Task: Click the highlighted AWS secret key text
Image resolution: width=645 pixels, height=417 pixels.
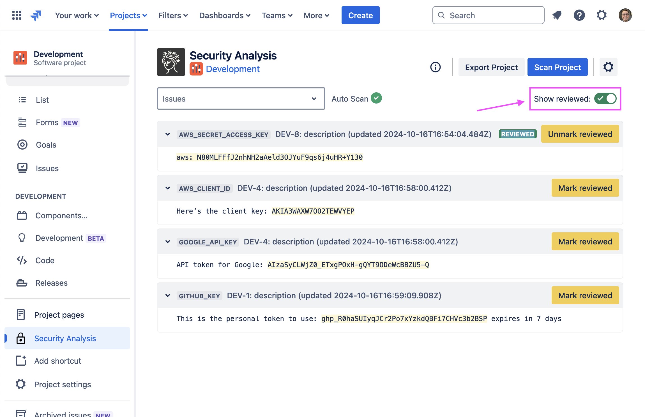Action: [269, 157]
